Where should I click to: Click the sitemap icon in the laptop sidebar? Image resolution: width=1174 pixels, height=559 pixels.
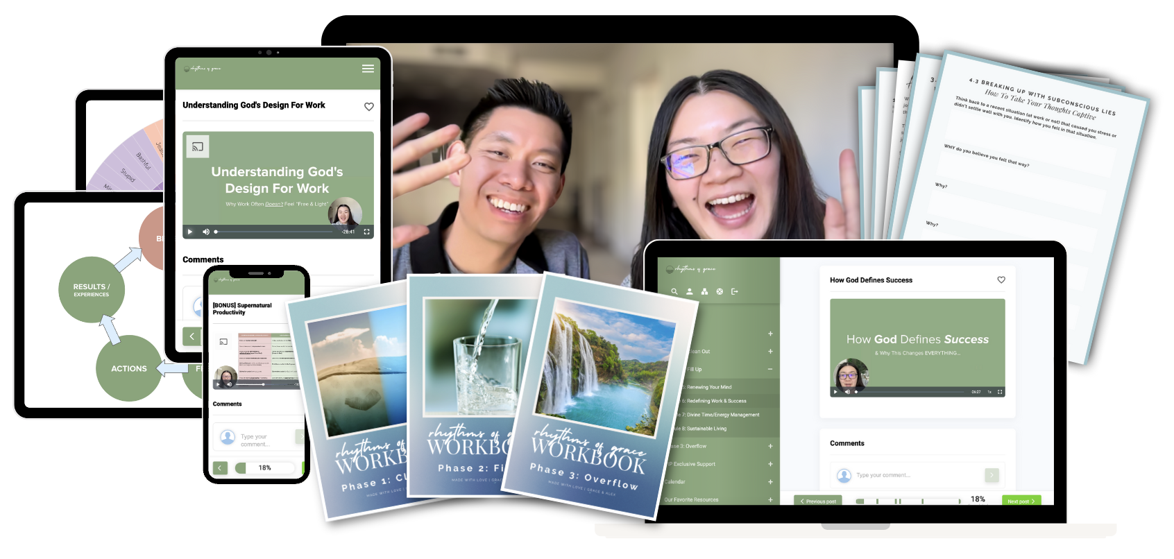[704, 292]
